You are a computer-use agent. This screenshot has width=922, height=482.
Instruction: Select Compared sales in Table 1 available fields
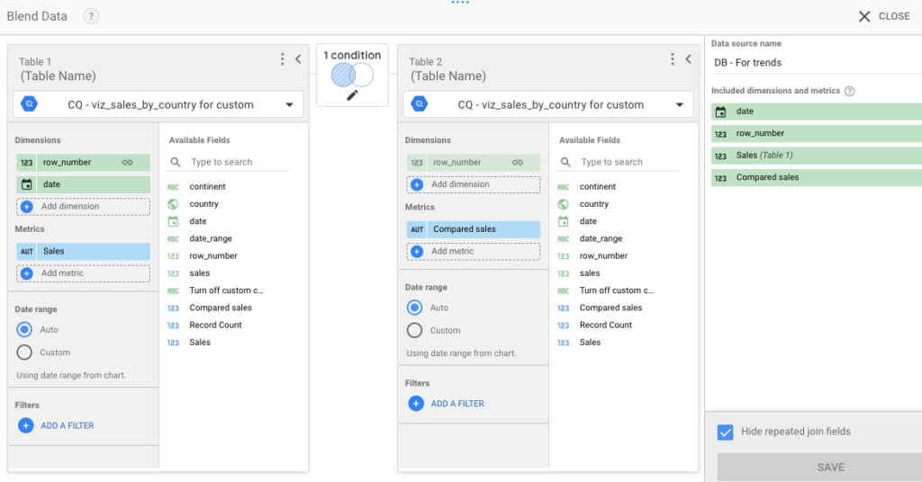click(x=221, y=308)
